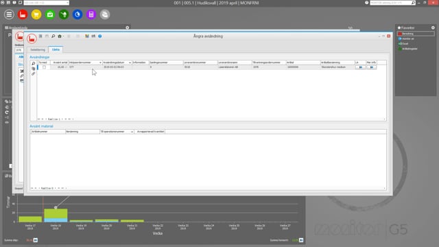Click the red factory logo in Ångra avsändning window

pyautogui.click(x=32, y=38)
